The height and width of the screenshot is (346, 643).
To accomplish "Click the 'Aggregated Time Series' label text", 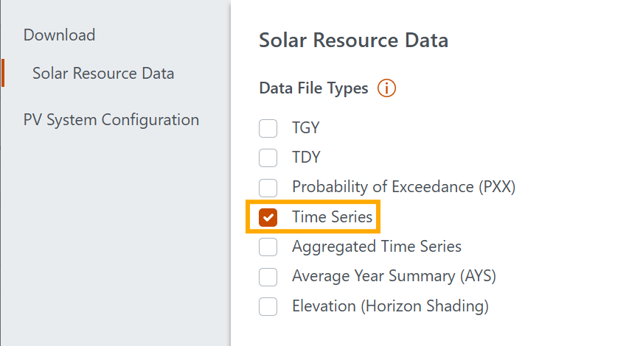I will click(x=377, y=247).
